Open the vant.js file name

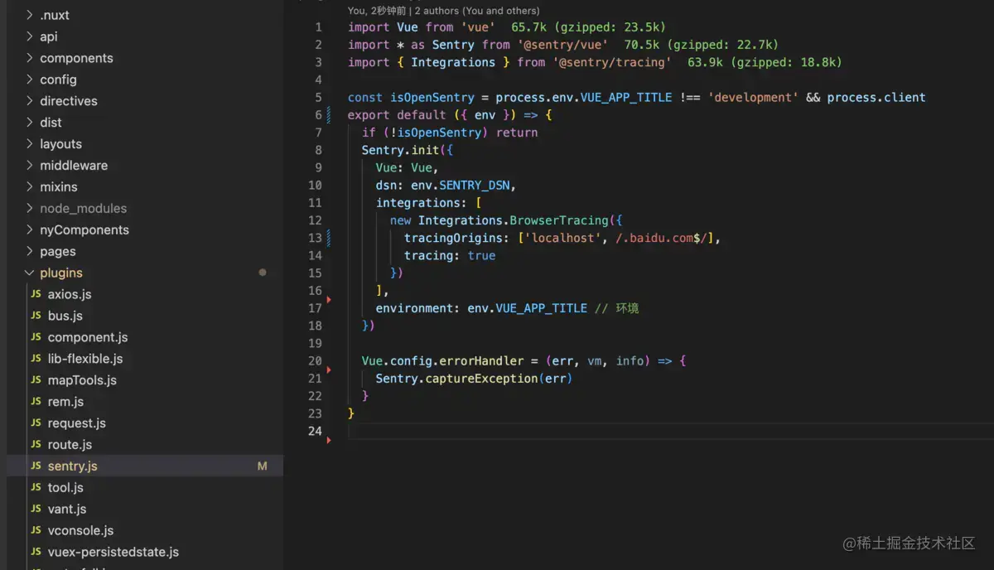click(67, 510)
